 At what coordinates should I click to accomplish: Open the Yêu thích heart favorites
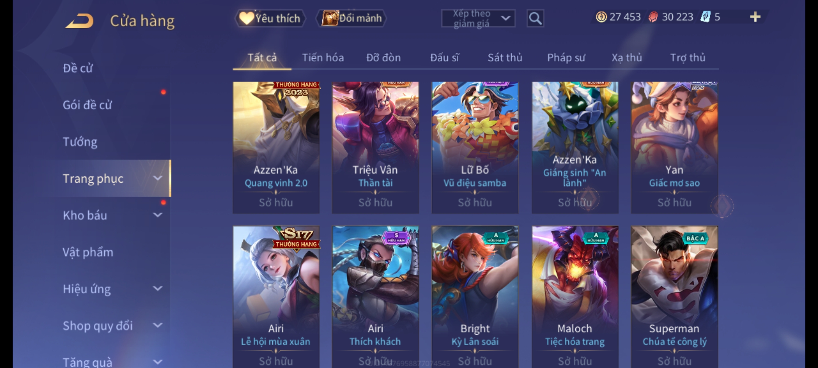270,18
